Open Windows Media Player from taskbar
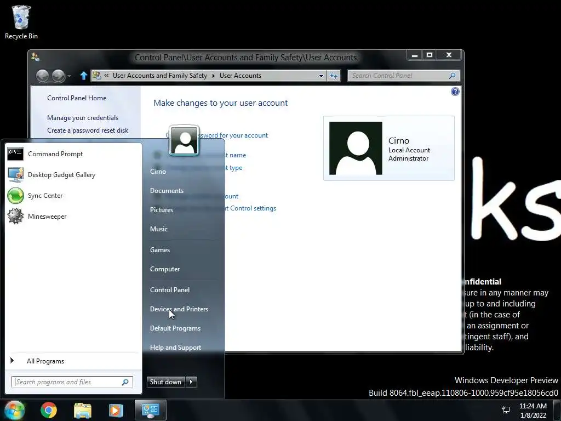Screen dimensions: 561x421 pos(116,410)
